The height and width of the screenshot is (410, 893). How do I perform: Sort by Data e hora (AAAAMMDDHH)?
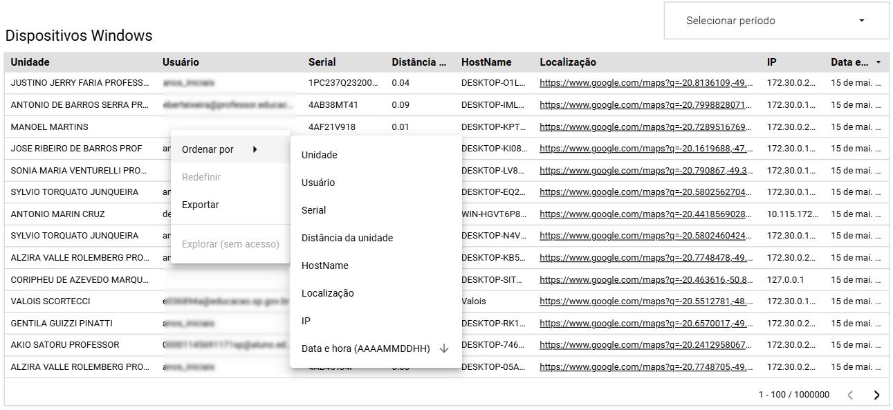tap(376, 348)
